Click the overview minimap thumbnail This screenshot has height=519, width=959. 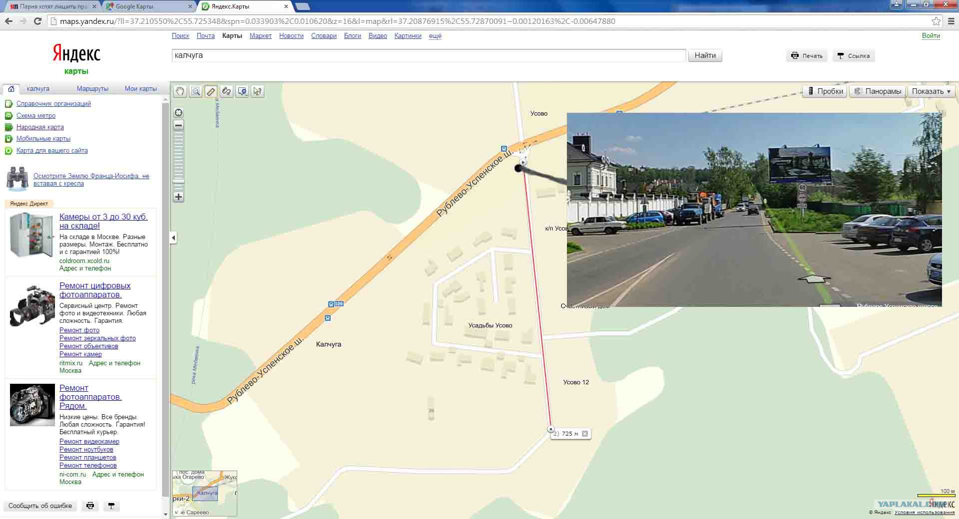pos(205,493)
